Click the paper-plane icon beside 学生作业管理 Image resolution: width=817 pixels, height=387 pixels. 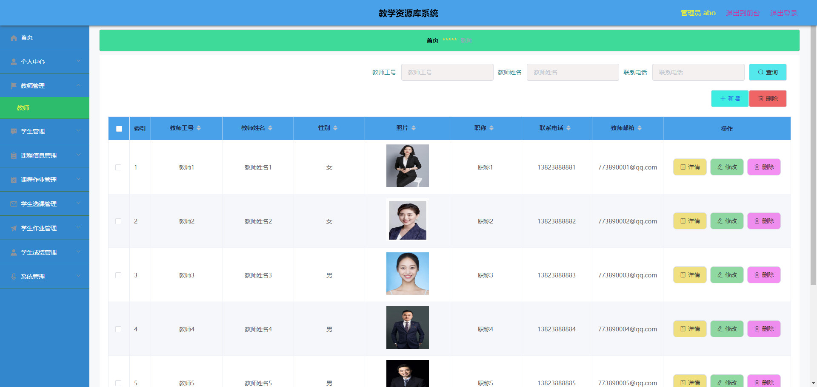14,229
